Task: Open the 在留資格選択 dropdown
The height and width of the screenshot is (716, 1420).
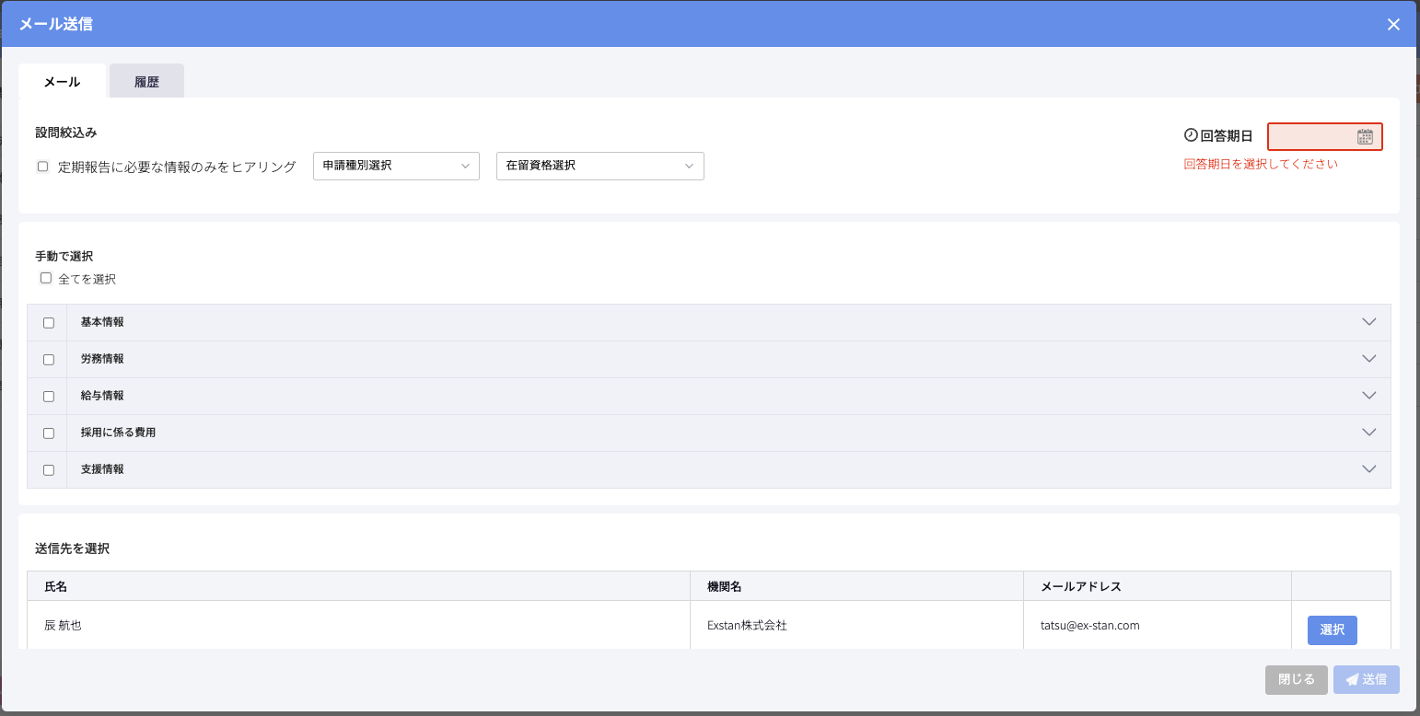Action: tap(599, 166)
